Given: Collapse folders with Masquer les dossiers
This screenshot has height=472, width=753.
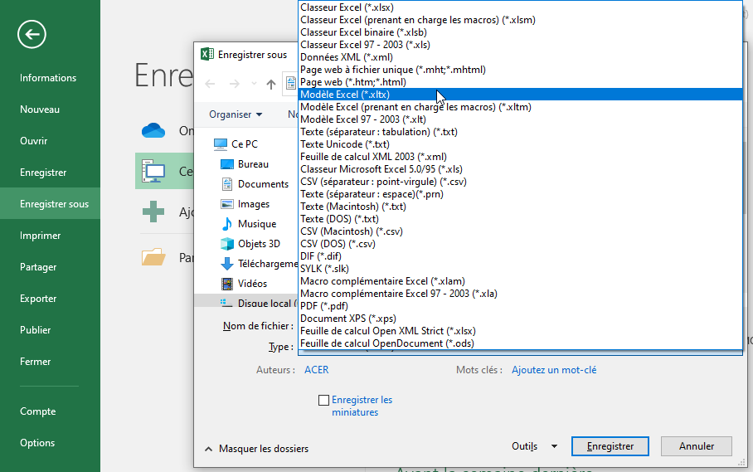Looking at the screenshot, I should [256, 449].
